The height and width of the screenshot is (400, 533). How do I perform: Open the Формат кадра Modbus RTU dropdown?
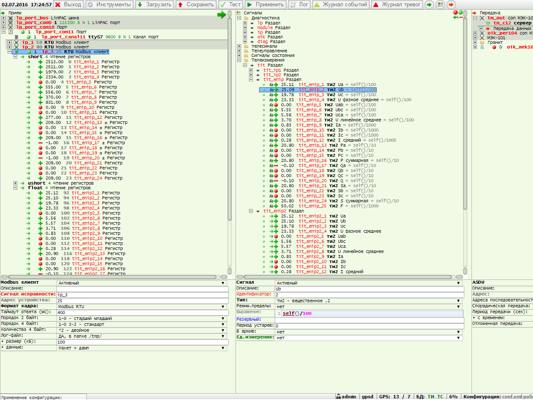click(142, 306)
